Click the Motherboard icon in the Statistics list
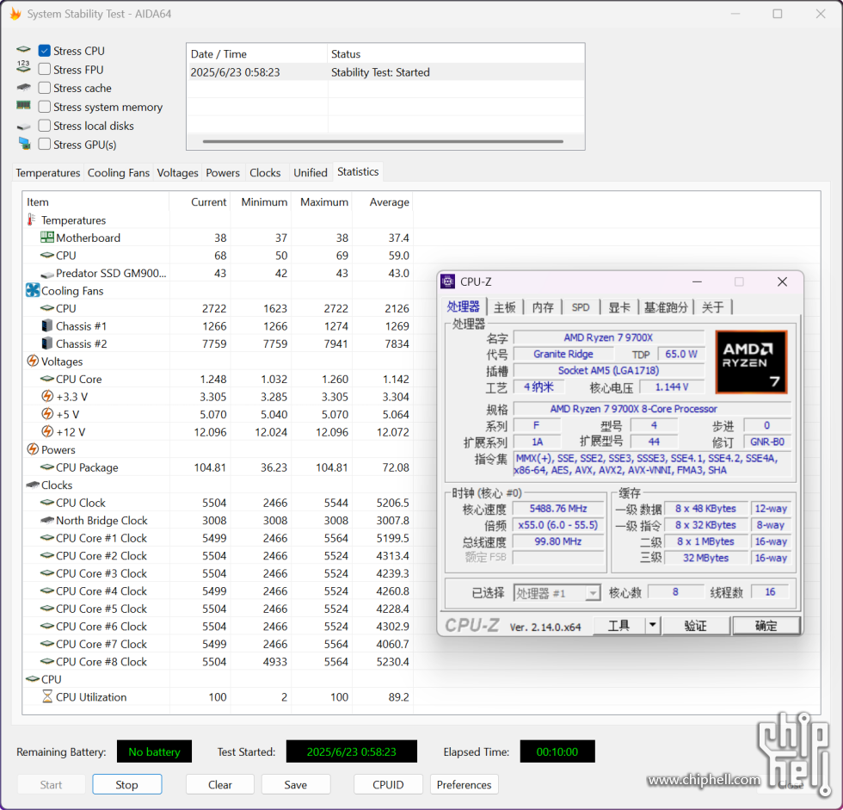Viewport: 843px width, 810px height. point(47,238)
